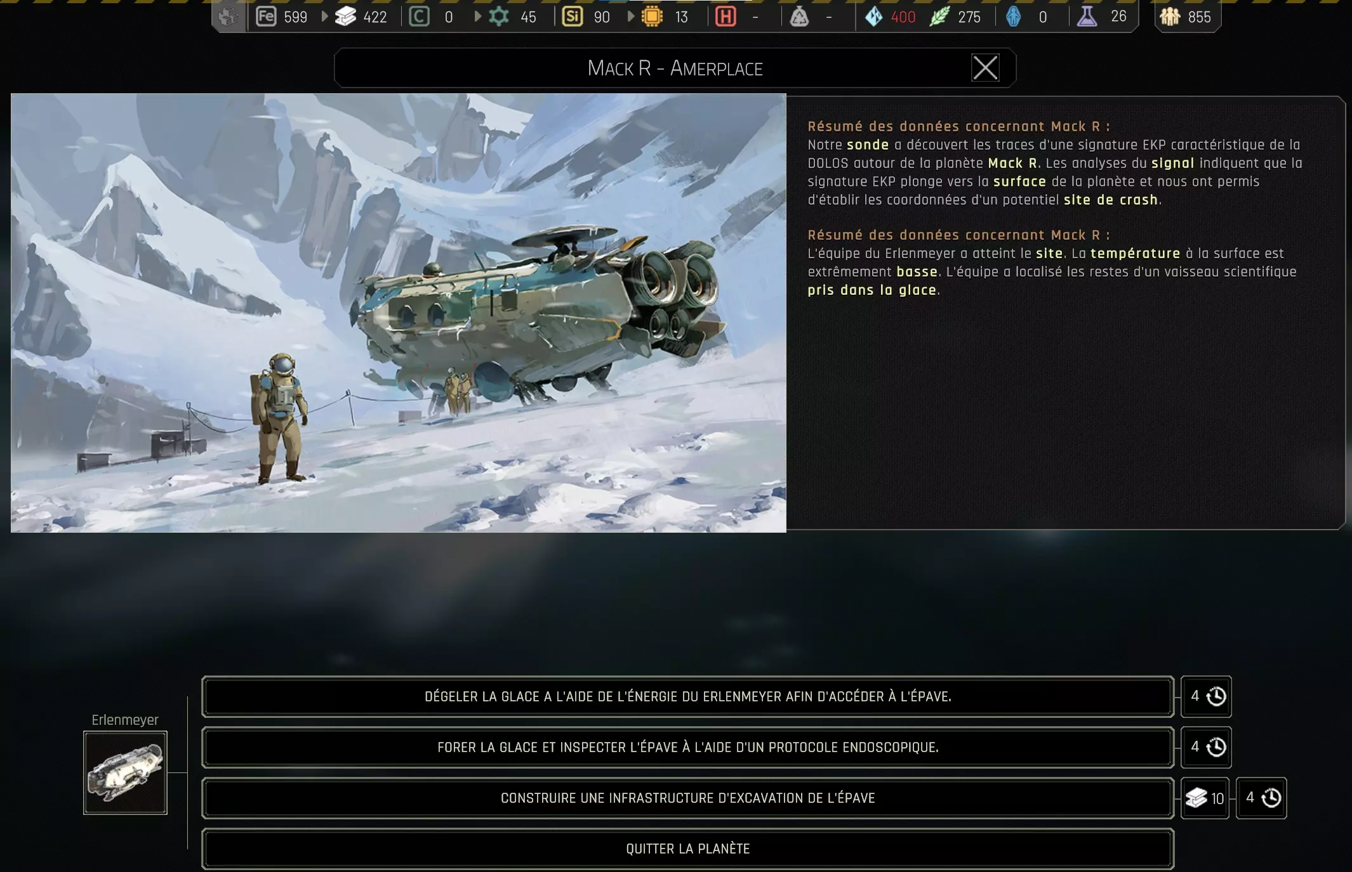Click the green plant food icon

pyautogui.click(x=939, y=16)
